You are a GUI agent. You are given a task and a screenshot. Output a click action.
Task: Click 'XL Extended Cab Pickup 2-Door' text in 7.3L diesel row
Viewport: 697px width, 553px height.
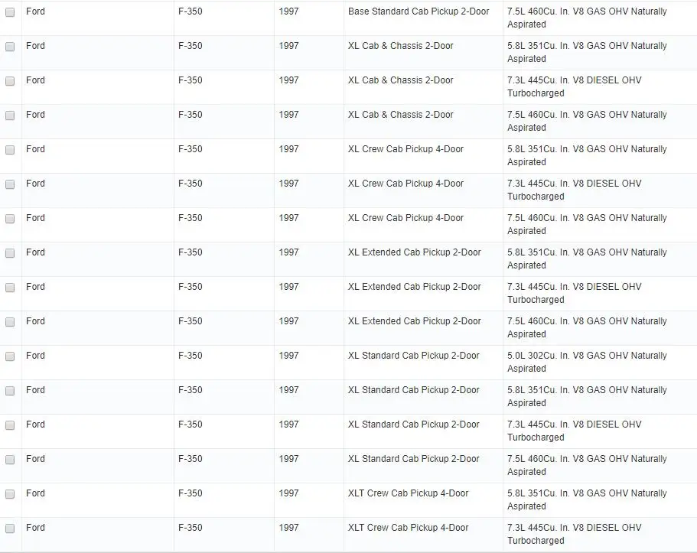pyautogui.click(x=414, y=287)
